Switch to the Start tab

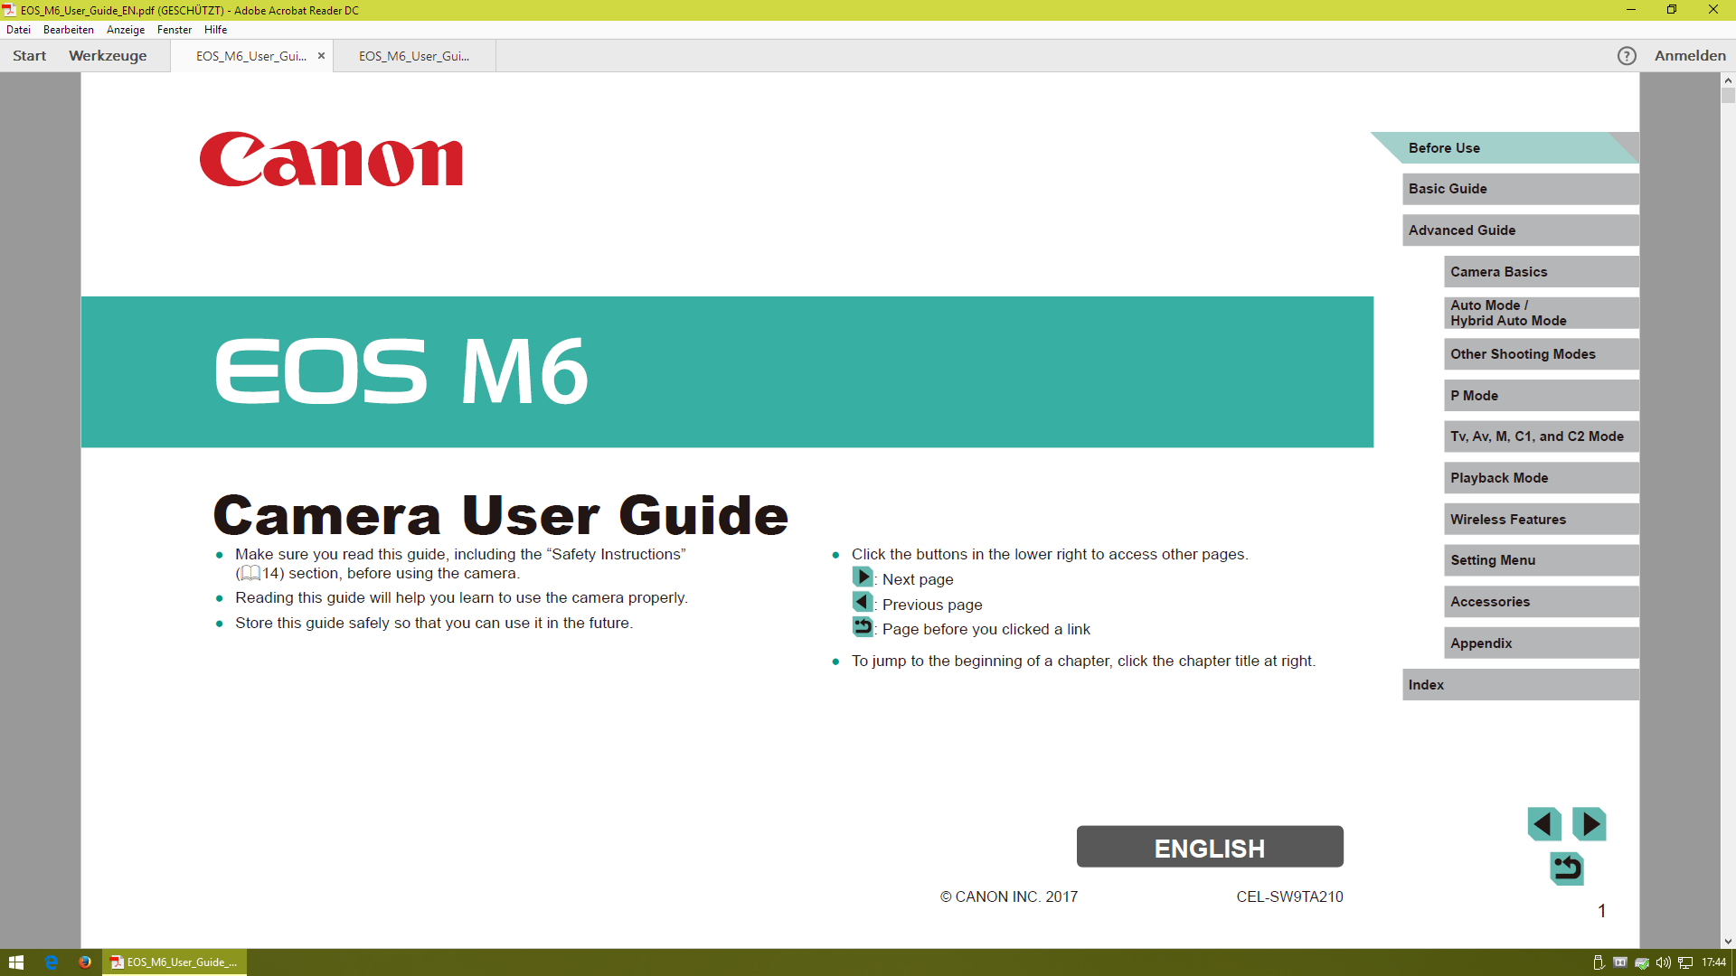30,56
